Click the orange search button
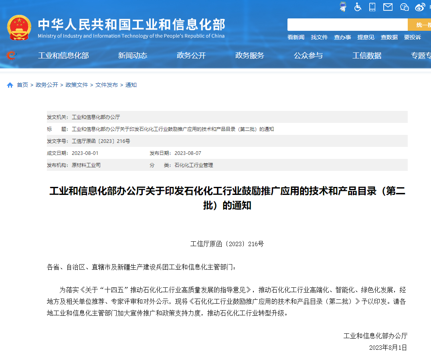The width and height of the screenshot is (431, 353). [x=419, y=25]
